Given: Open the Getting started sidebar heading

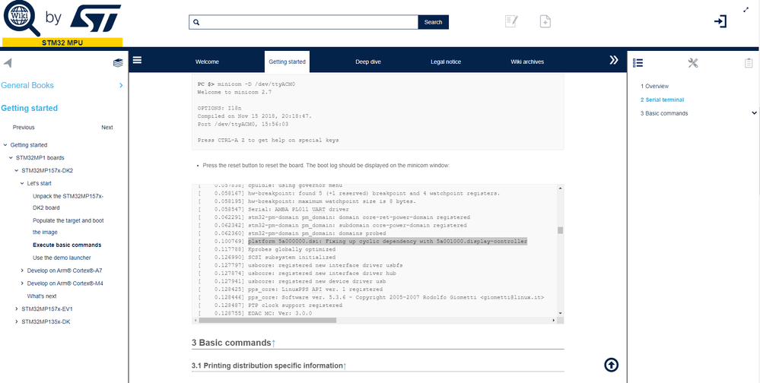Looking at the screenshot, I should pos(29,108).
